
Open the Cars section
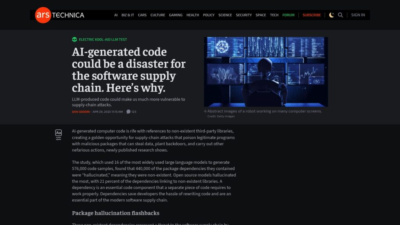[x=142, y=15]
